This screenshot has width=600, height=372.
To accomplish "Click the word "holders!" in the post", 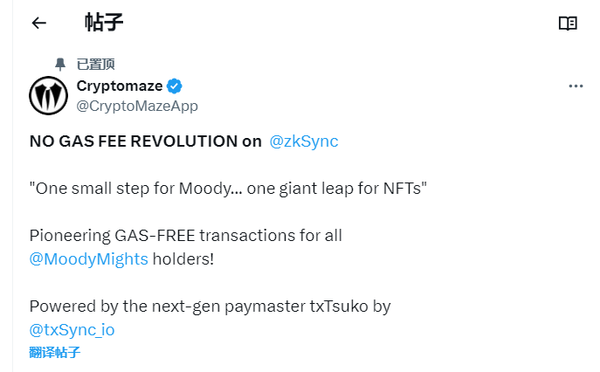I will click(183, 259).
